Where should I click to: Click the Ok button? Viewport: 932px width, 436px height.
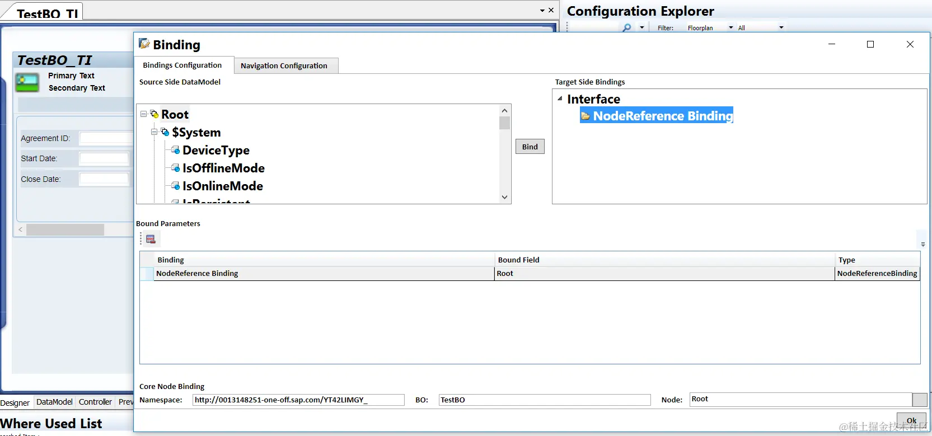(x=911, y=420)
